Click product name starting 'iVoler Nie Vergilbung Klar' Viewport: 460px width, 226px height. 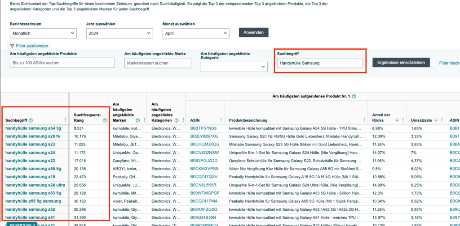pos(296,169)
